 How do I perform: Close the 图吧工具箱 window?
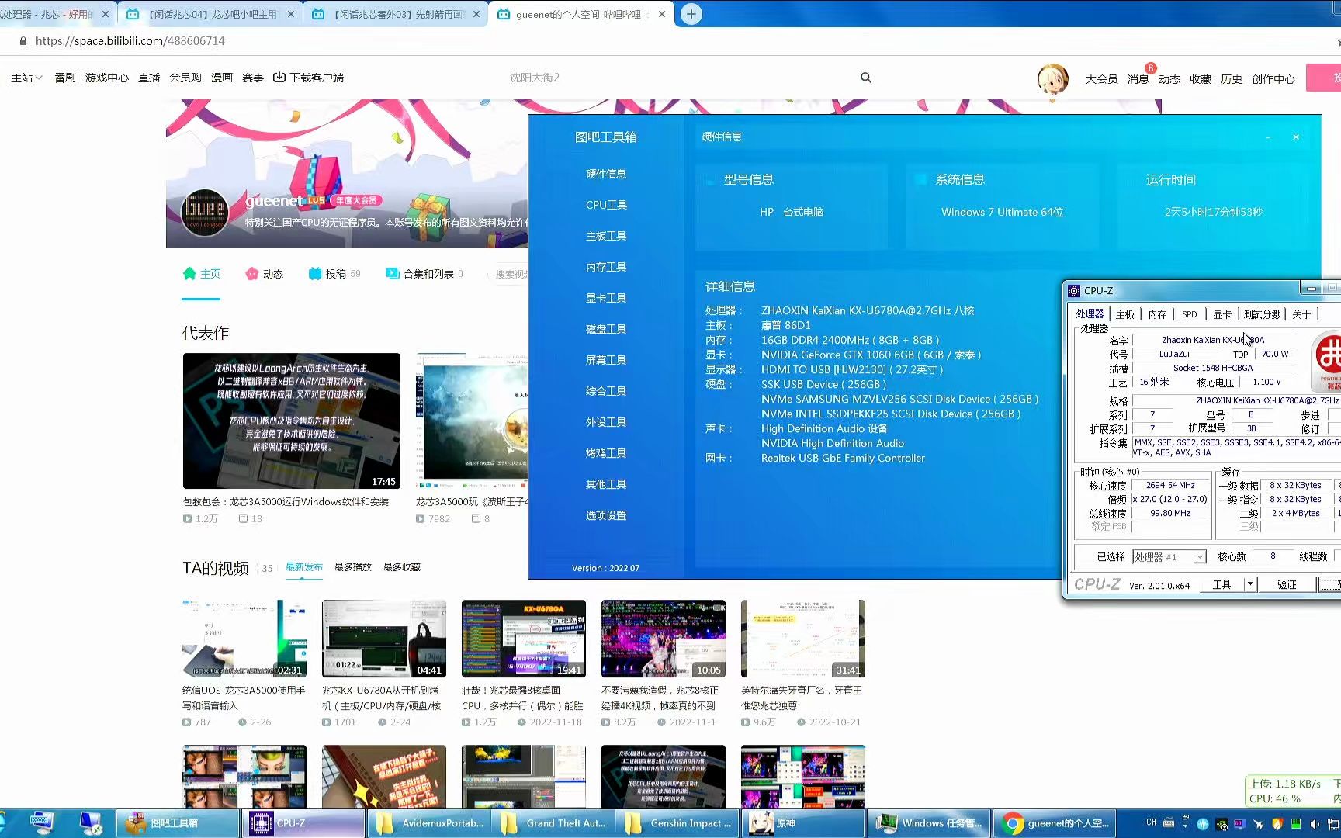click(x=1296, y=137)
